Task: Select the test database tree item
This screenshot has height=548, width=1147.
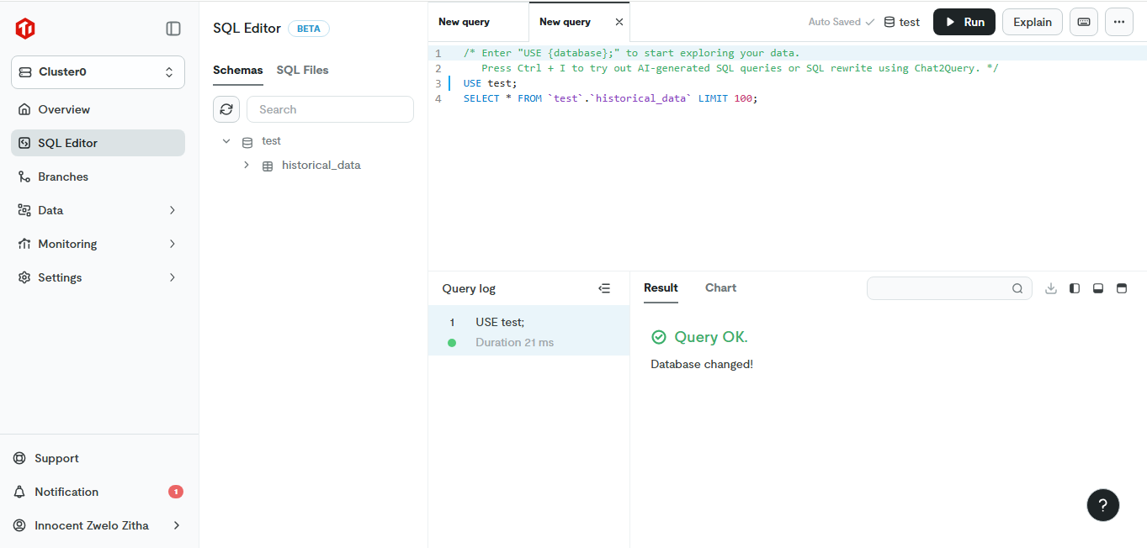Action: [x=271, y=141]
